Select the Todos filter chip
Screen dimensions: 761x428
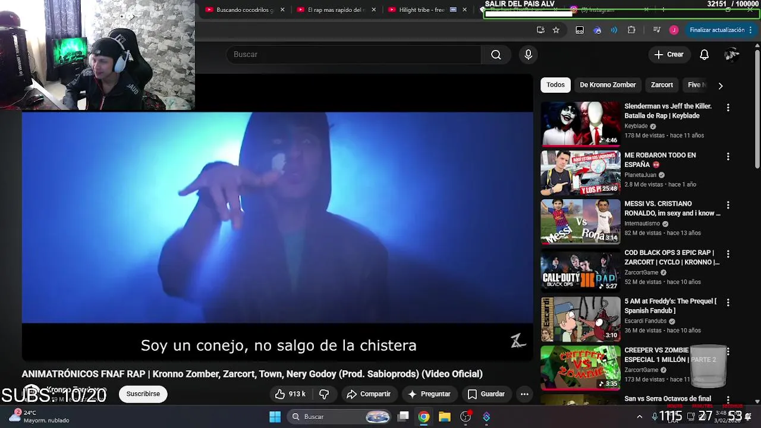555,85
